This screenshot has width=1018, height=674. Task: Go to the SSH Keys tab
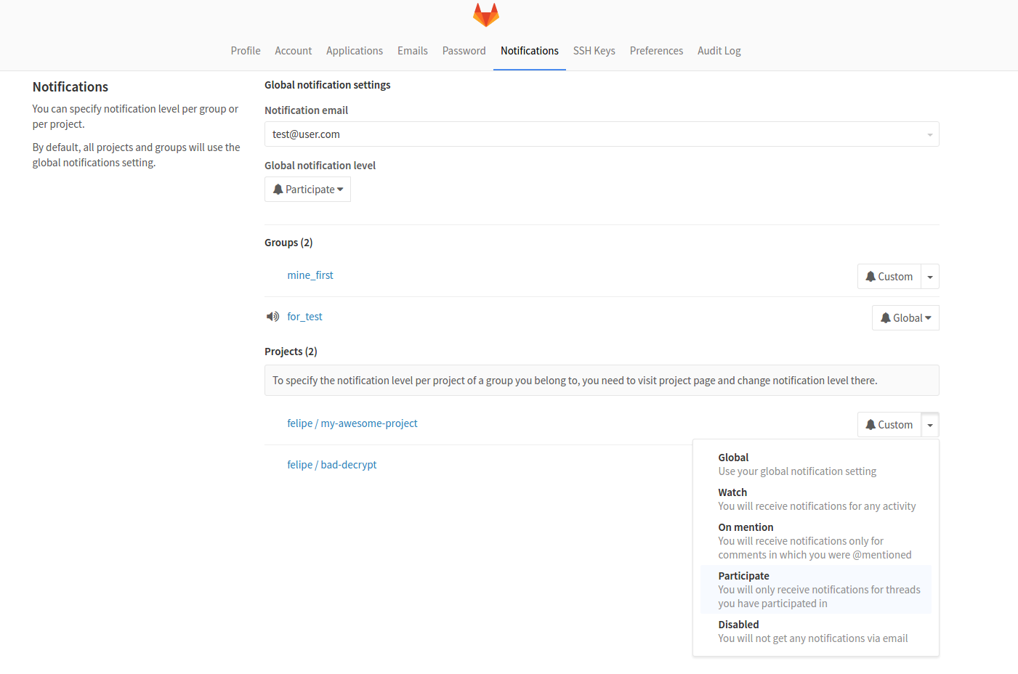tap(594, 51)
